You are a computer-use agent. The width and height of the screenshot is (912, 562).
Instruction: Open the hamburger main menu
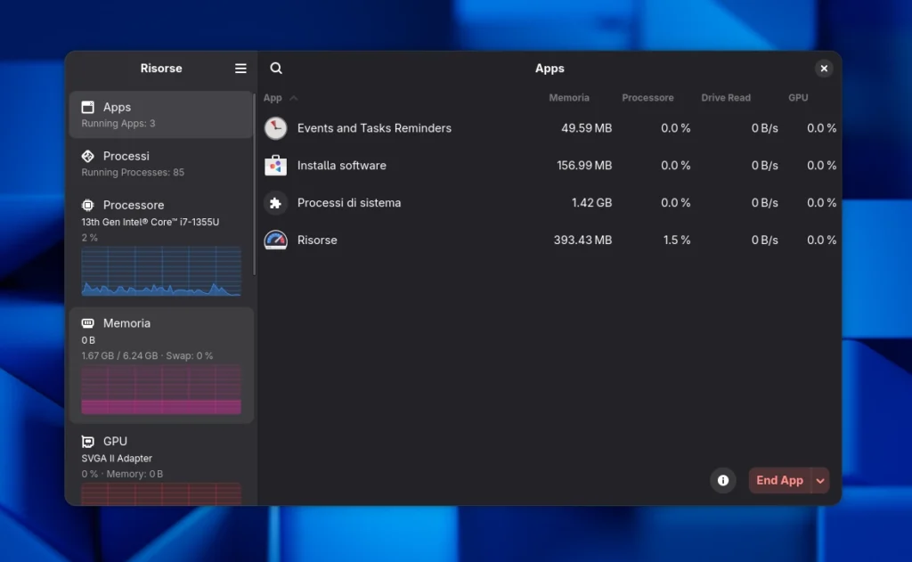[x=240, y=68]
